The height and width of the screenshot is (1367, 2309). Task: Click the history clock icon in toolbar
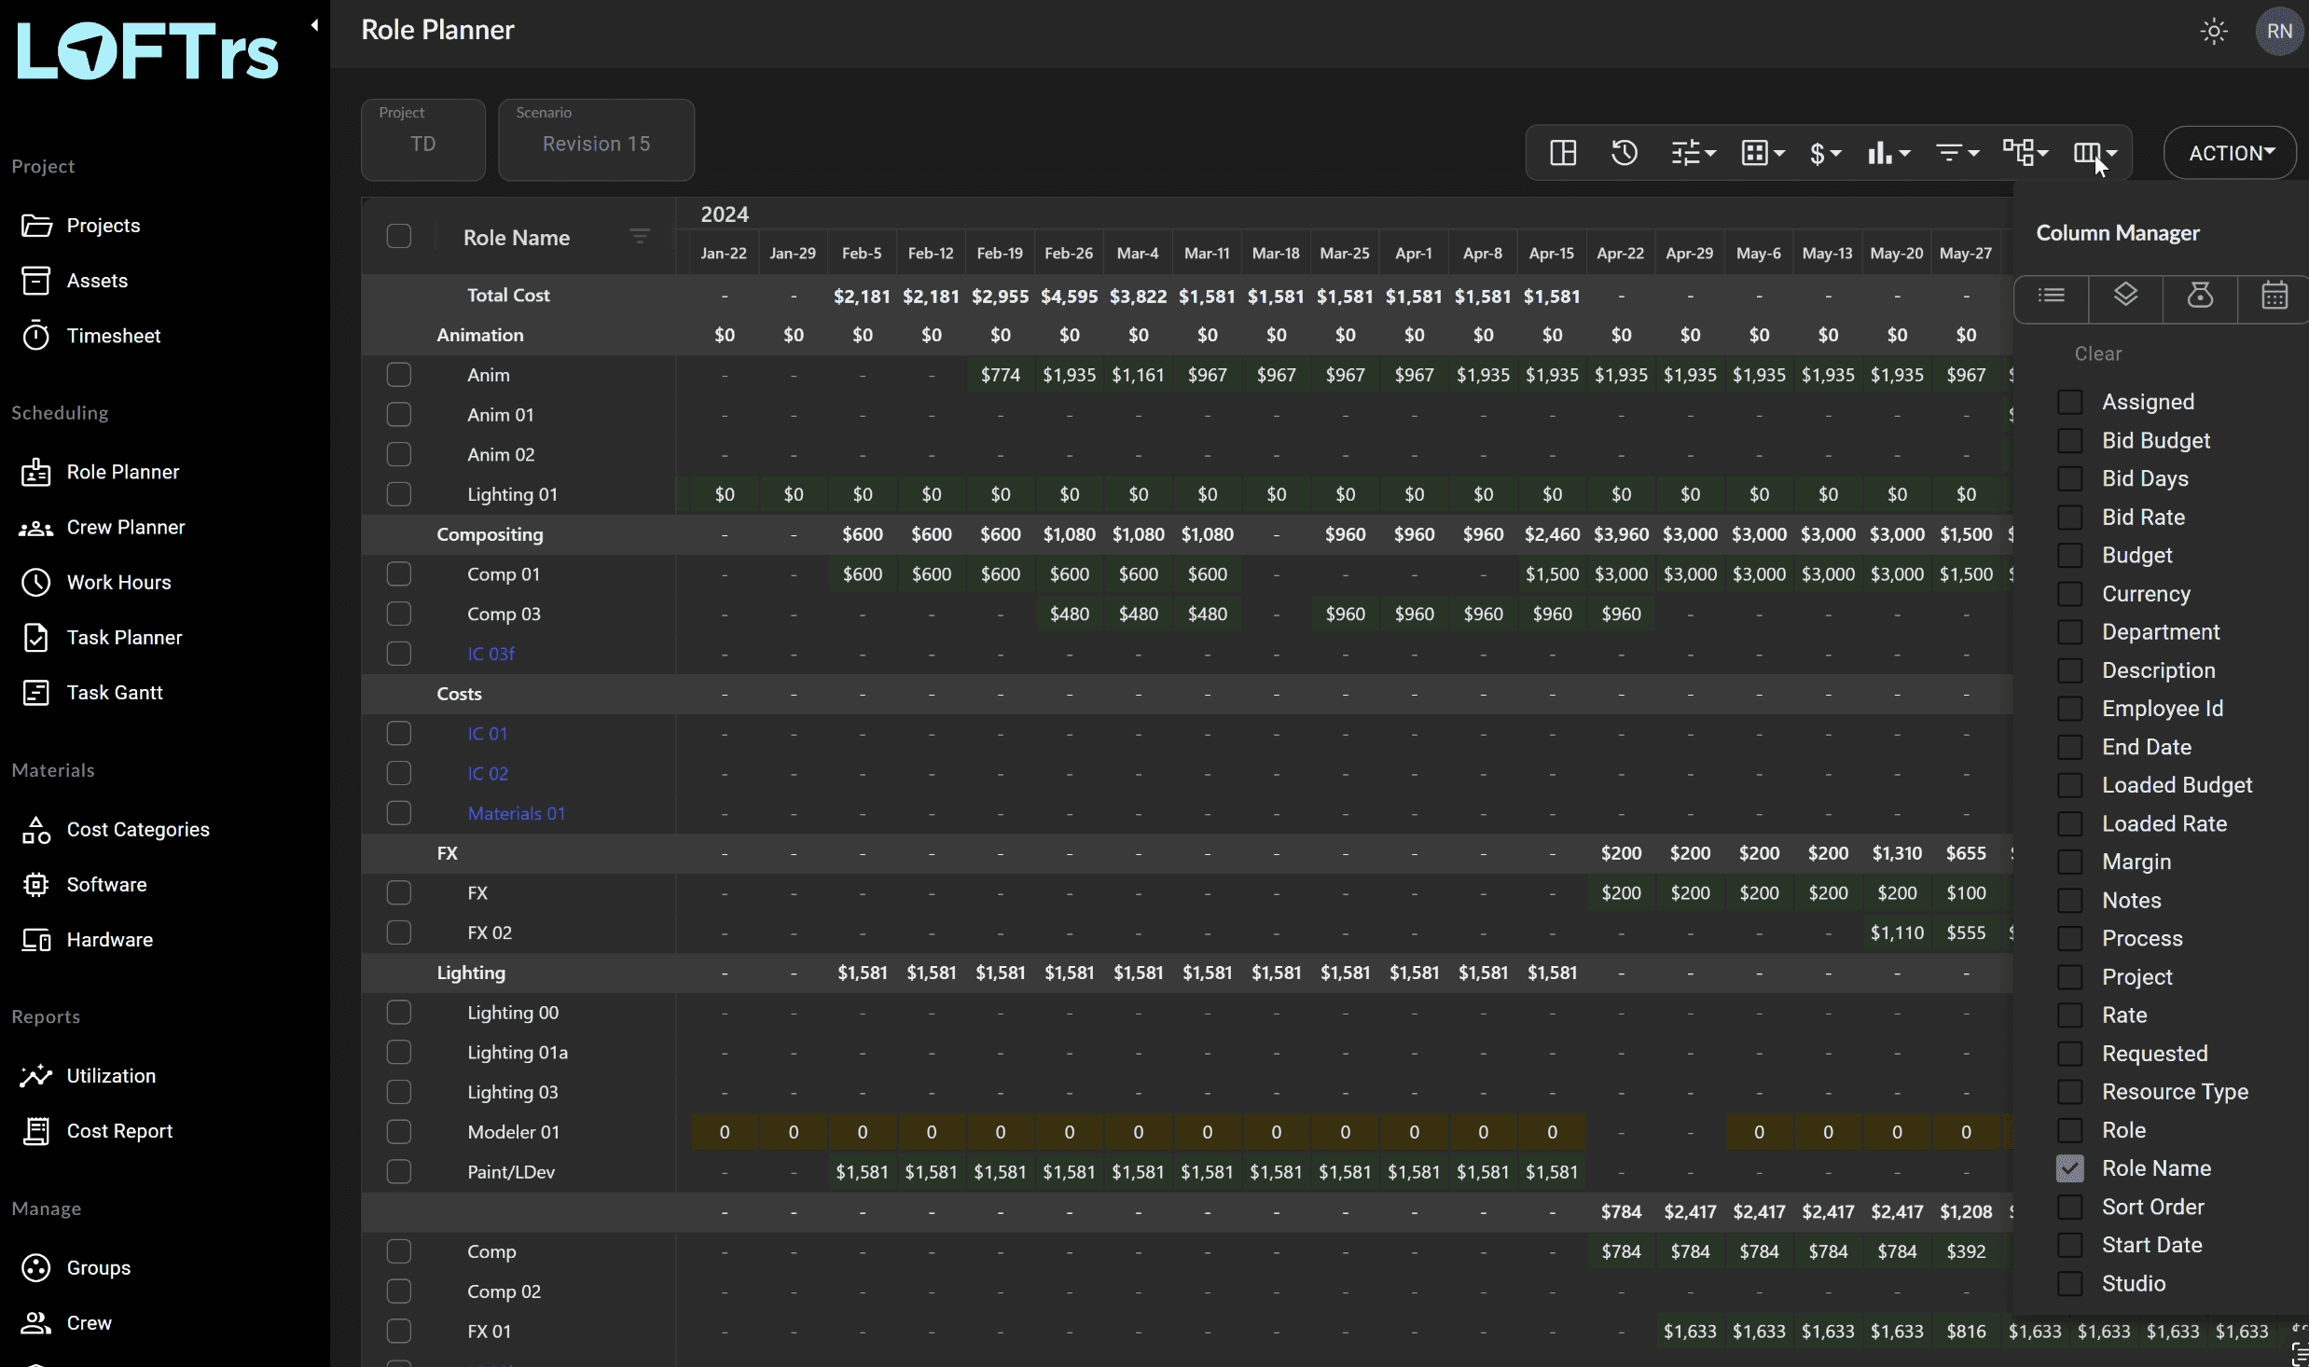pyautogui.click(x=1624, y=153)
